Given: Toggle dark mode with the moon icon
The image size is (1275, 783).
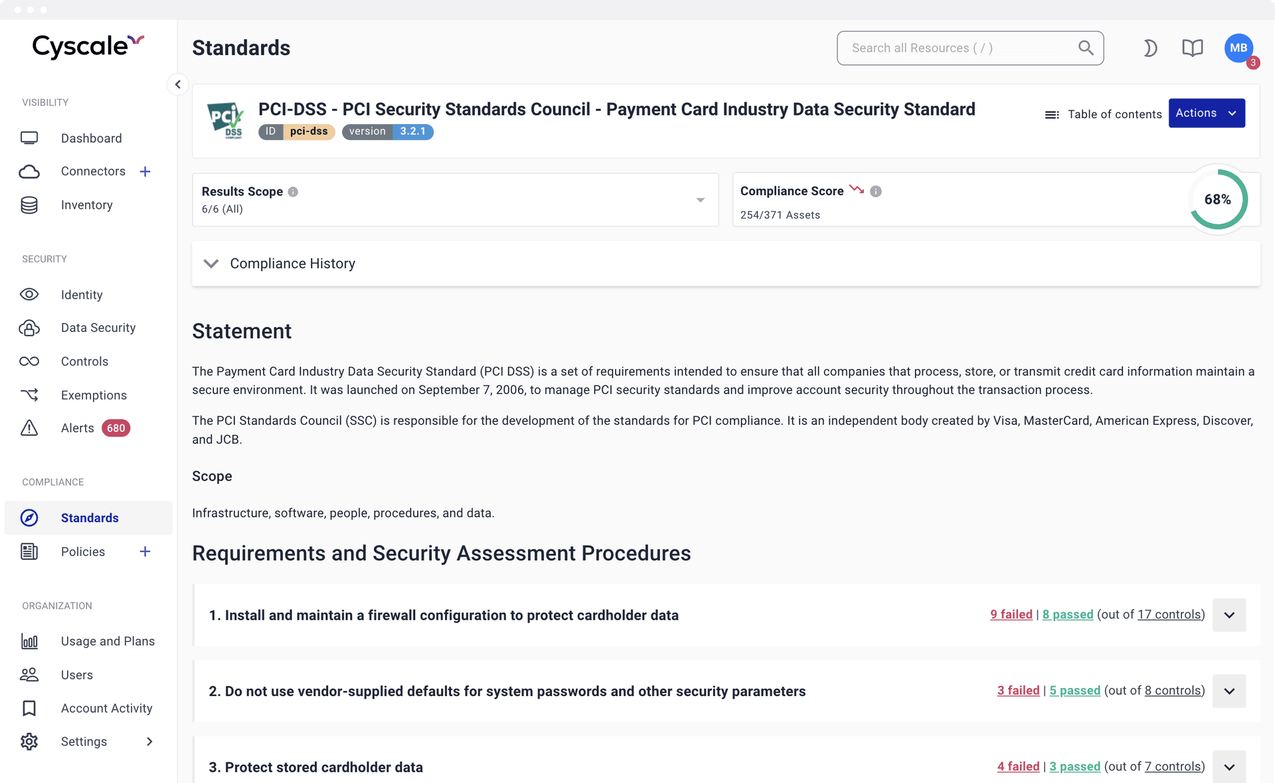Looking at the screenshot, I should click(x=1150, y=48).
